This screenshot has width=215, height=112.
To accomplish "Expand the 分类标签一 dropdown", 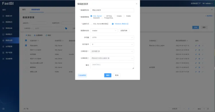I will 112,51.
